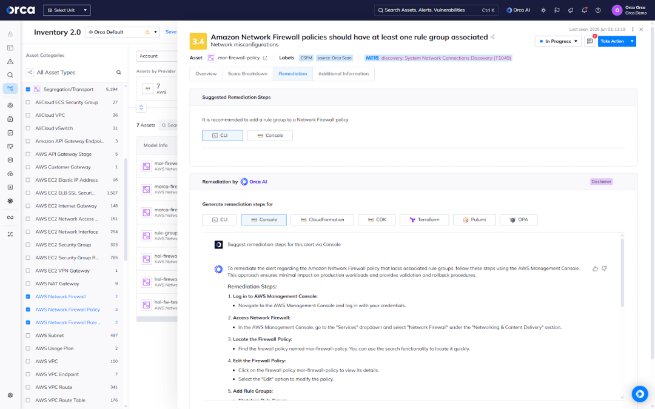Generate remediation steps for OPA
The image size is (655, 409).
tap(519, 220)
